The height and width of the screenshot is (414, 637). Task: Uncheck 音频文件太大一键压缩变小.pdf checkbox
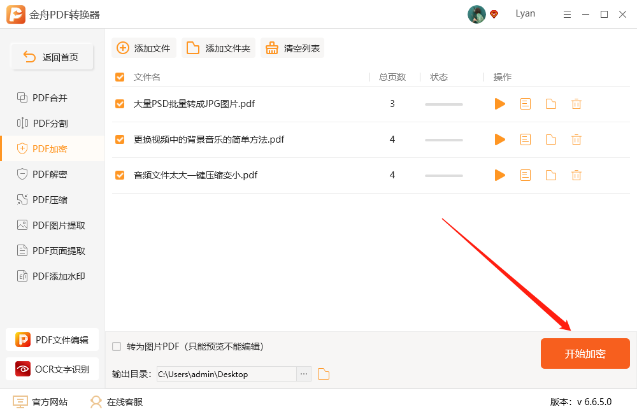coord(120,176)
